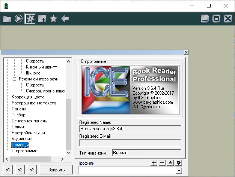The width and height of the screenshot is (235, 177).
Task: Select Режим синтеза речи tree item
Action: click(x=39, y=79)
